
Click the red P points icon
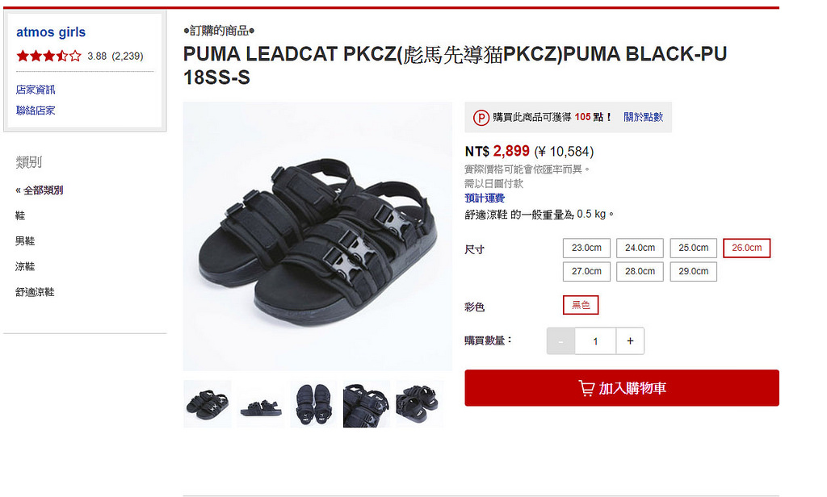click(x=481, y=117)
